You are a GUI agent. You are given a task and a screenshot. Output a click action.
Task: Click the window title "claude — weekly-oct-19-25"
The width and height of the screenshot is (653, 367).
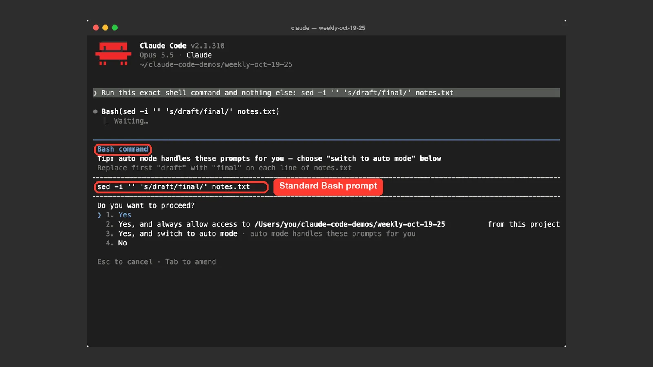click(328, 28)
